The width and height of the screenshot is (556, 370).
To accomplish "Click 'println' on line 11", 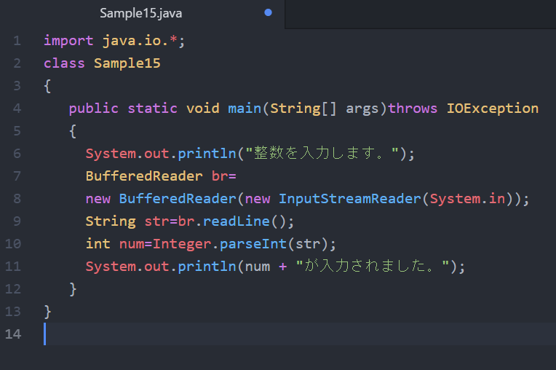I will click(207, 267).
